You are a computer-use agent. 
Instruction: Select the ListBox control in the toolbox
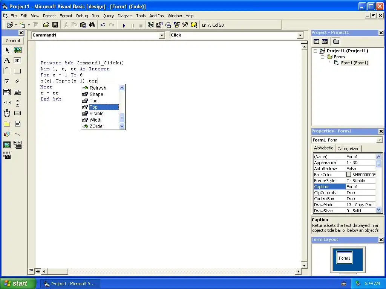[x=17, y=92]
